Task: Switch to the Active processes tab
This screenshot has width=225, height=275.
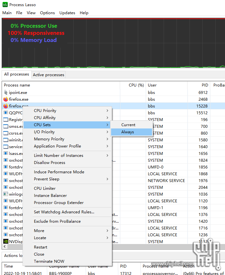Action: [x=48, y=75]
